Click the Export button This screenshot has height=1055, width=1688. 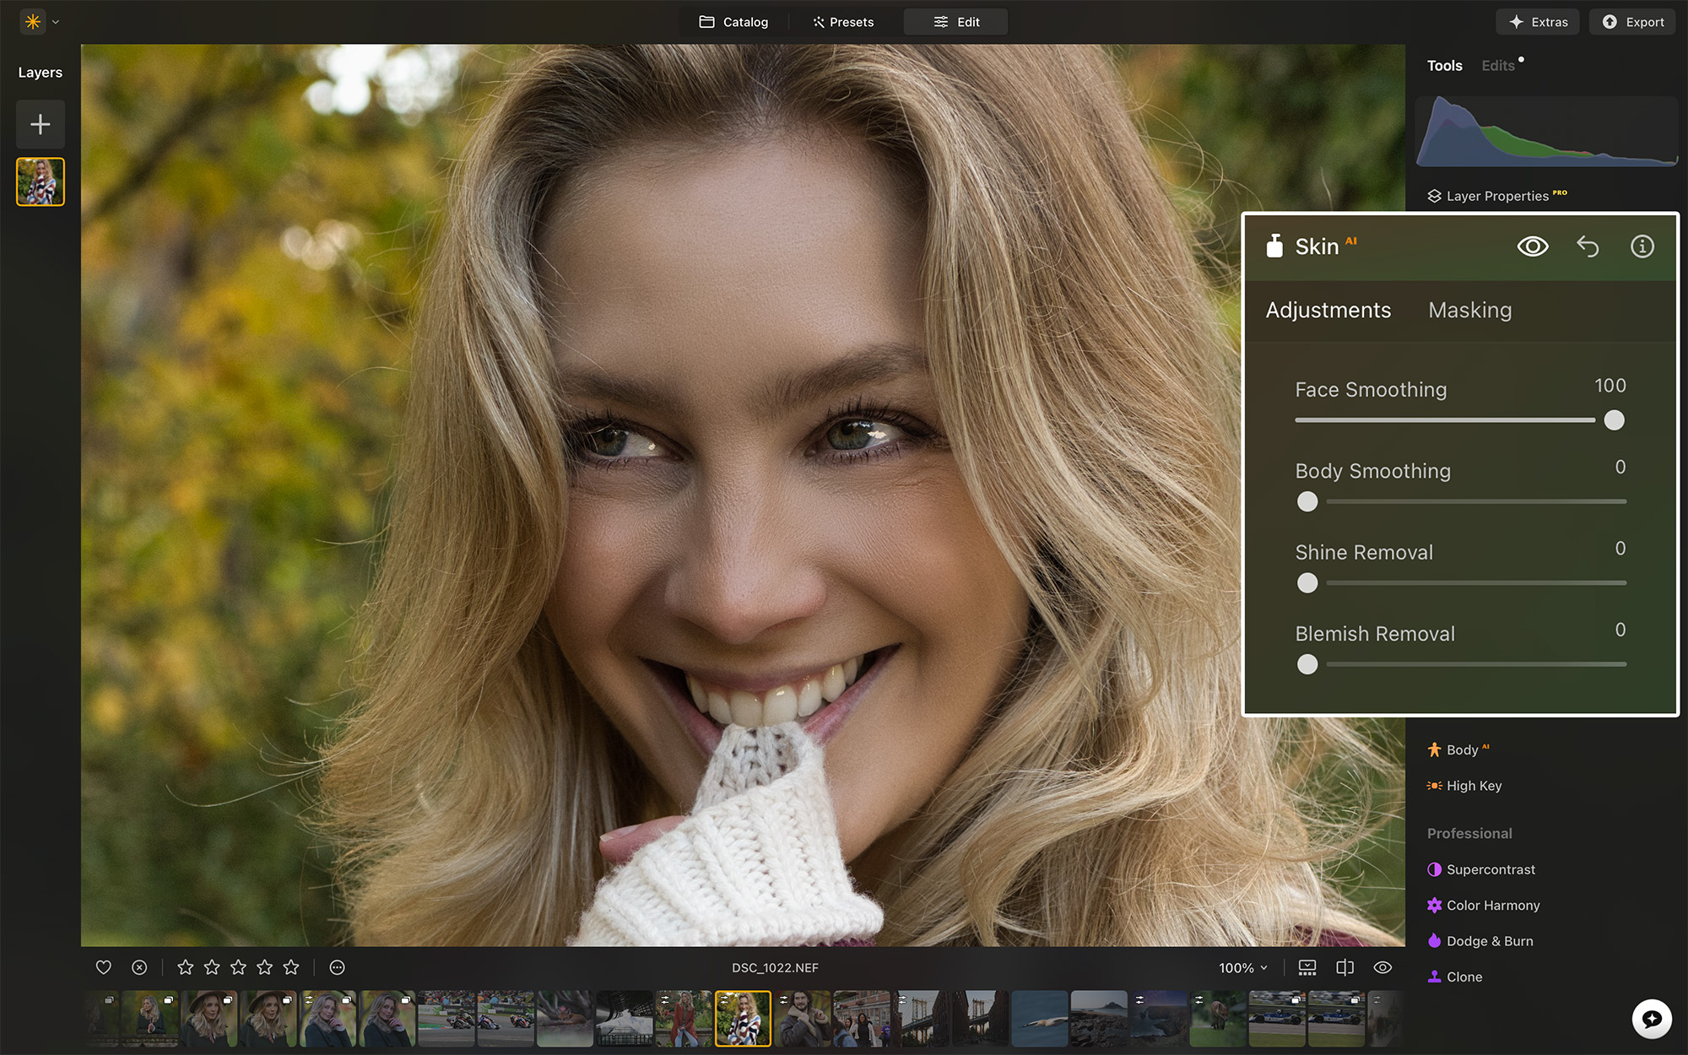1631,21
